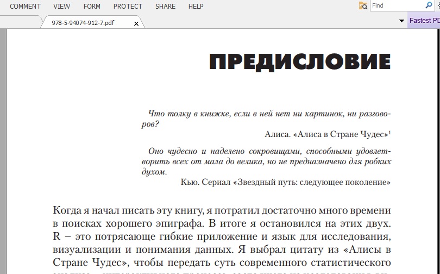Open the PROTECT ribbon tab
The width and height of the screenshot is (440, 274).
[128, 6]
